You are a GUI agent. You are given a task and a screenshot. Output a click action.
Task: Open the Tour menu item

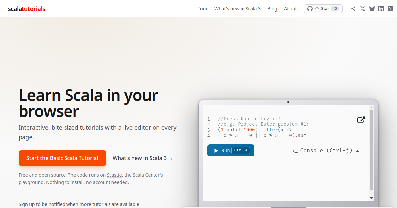coord(203,9)
